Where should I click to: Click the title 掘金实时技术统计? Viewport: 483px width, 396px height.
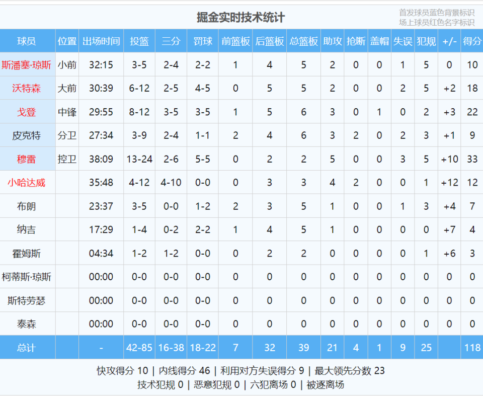(240, 18)
